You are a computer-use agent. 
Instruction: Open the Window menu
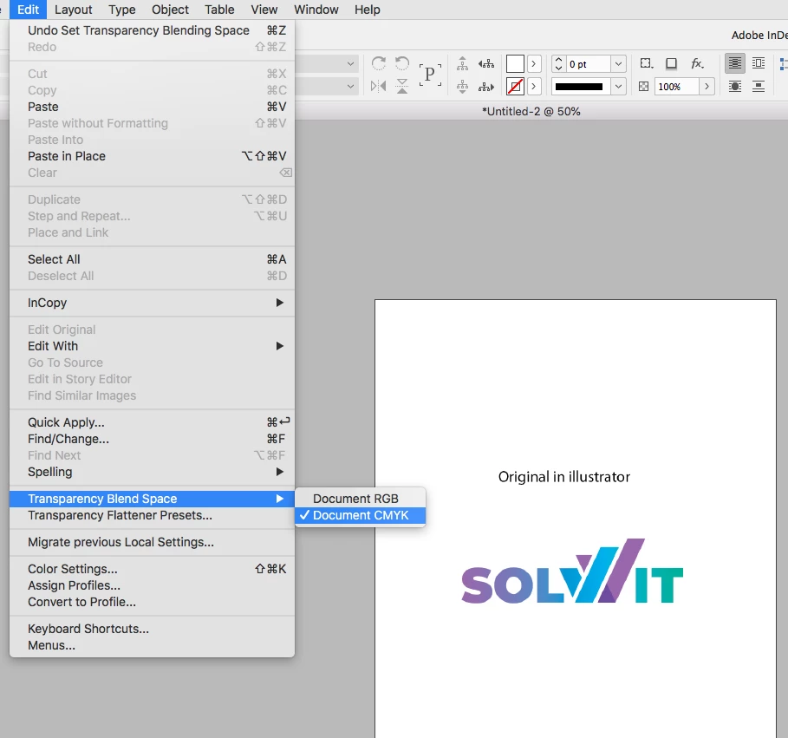[316, 10]
